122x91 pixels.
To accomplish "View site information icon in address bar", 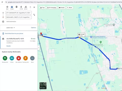I will (x=6, y=2).
